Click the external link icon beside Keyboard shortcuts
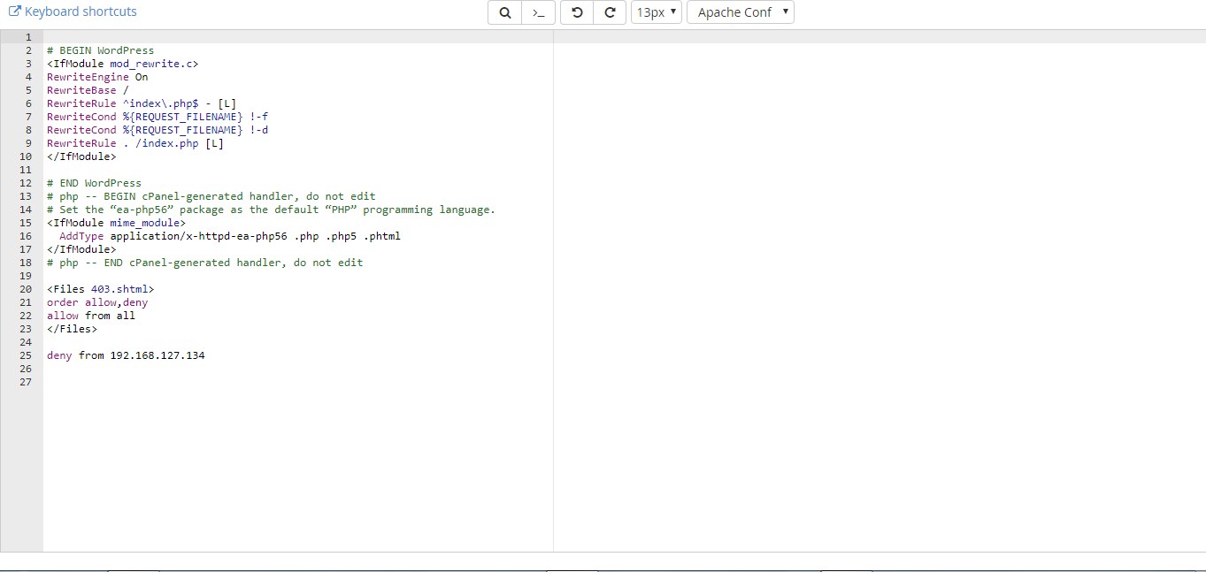1206x572 pixels. [x=14, y=12]
